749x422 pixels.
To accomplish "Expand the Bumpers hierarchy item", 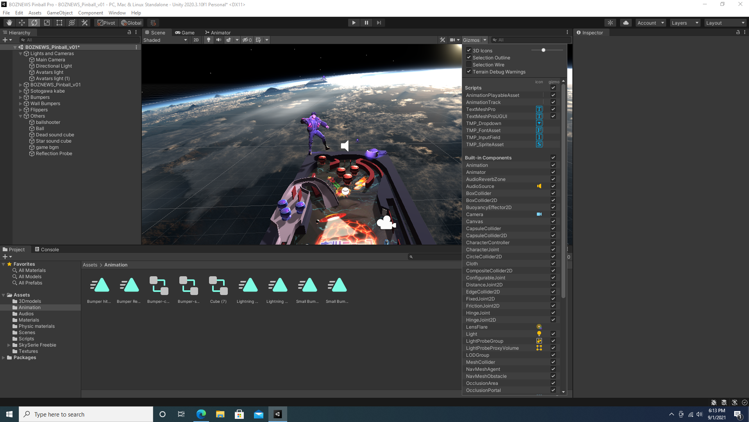I will (x=21, y=97).
